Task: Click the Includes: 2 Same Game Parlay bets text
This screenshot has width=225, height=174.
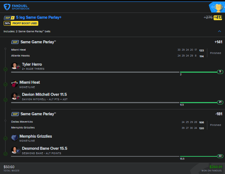Action: (27, 32)
